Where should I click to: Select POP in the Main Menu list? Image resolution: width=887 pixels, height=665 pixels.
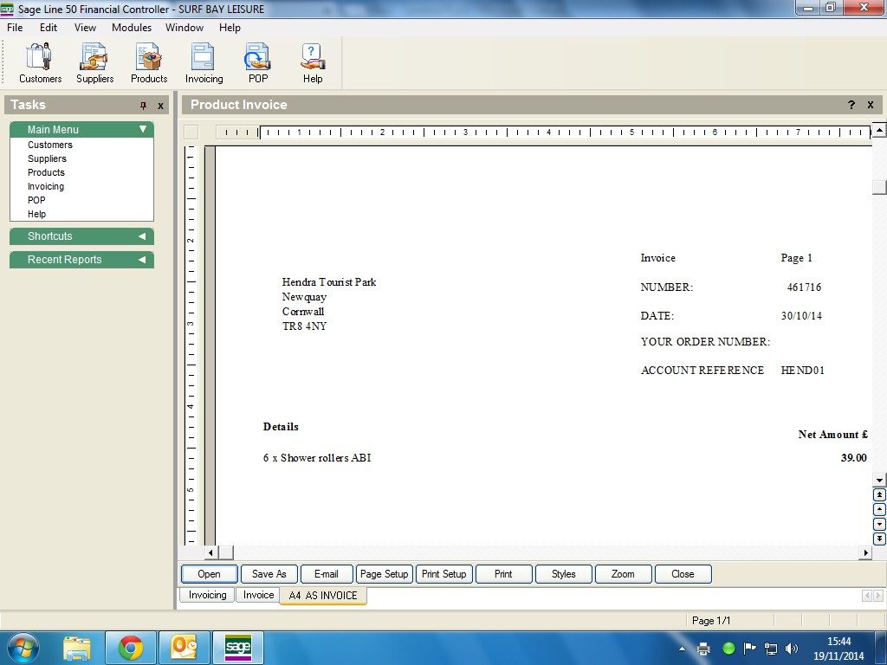click(36, 200)
